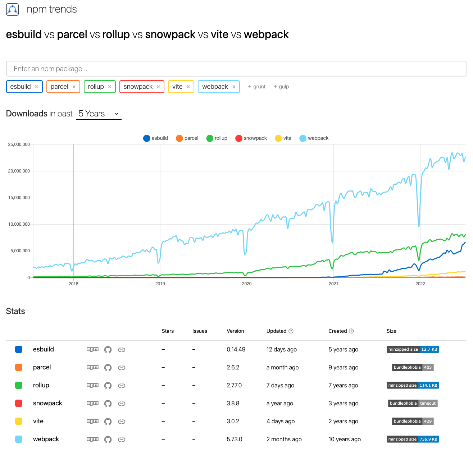This screenshot has width=473, height=451.
Task: Focus the Enter an npm package field
Action: [x=236, y=69]
